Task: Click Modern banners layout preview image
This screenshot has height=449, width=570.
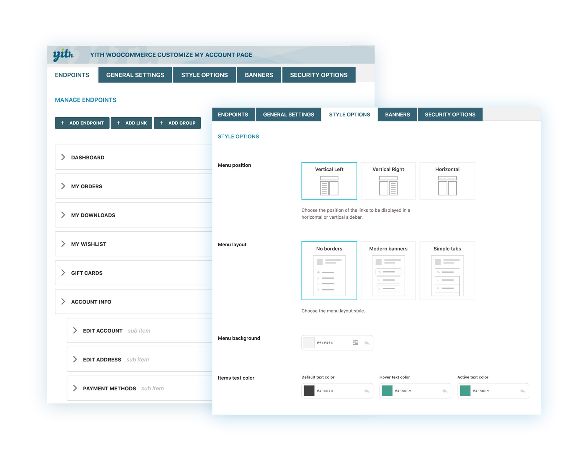Action: click(388, 276)
